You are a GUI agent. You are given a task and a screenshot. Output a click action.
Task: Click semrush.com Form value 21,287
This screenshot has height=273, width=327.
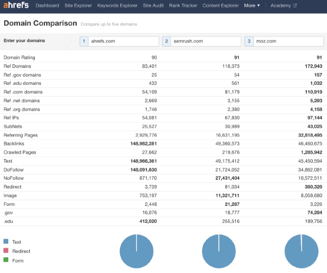[232, 205]
